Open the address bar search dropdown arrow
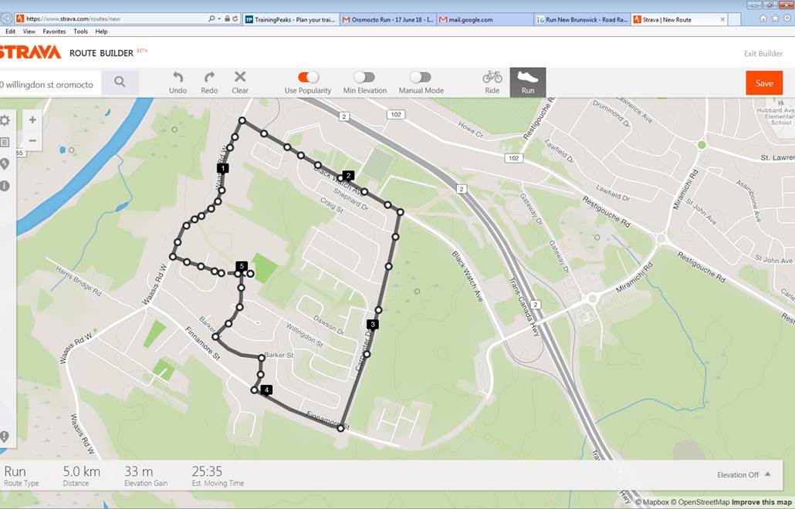 [219, 19]
